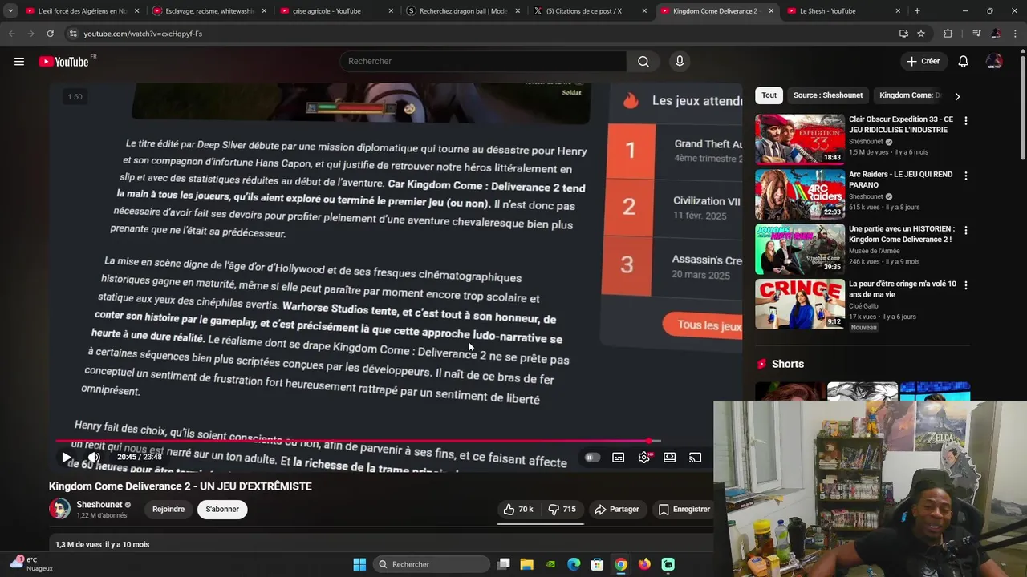Bookmark this page with the star

921,34
